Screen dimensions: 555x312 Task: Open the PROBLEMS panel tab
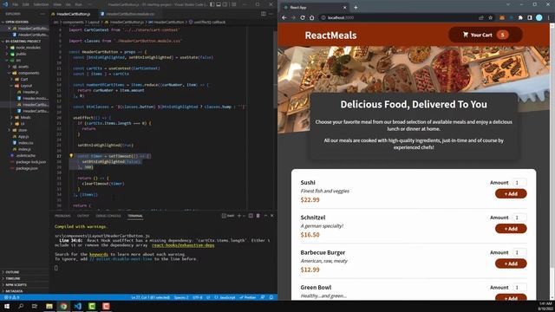[x=62, y=216]
